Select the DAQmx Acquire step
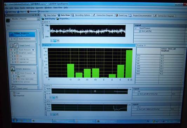The height and width of the screenshot is (128, 187). (x=22, y=34)
